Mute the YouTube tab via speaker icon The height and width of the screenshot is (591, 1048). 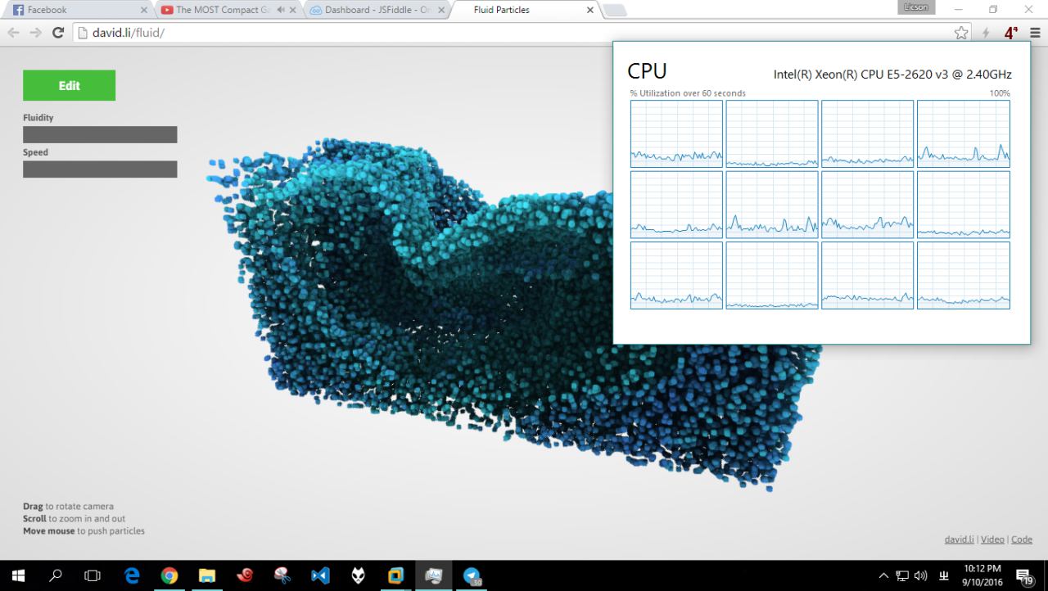281,11
